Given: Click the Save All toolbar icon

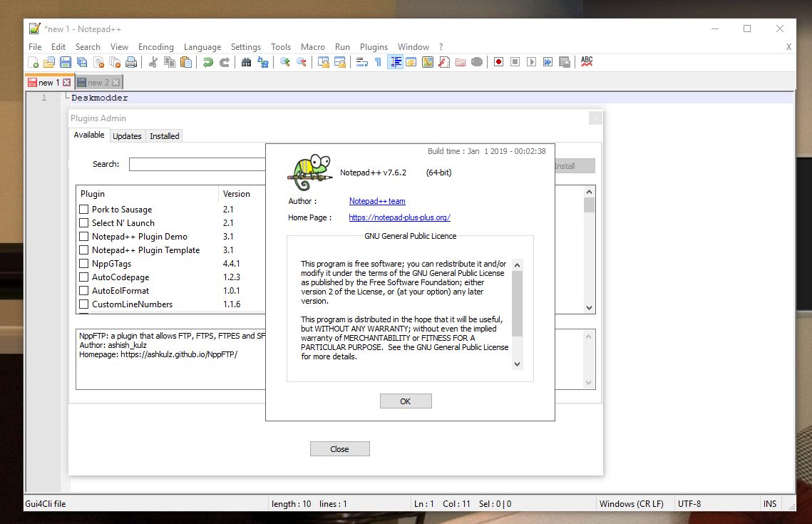Looking at the screenshot, I should pyautogui.click(x=82, y=62).
